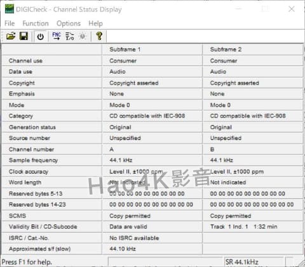Click Subframe 1 Consumer value

coord(123,61)
